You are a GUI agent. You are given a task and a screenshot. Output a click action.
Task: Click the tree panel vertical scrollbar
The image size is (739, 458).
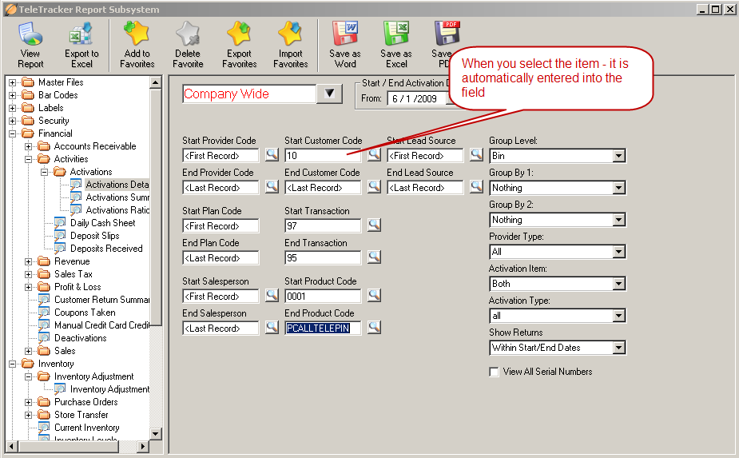pyautogui.click(x=157, y=240)
